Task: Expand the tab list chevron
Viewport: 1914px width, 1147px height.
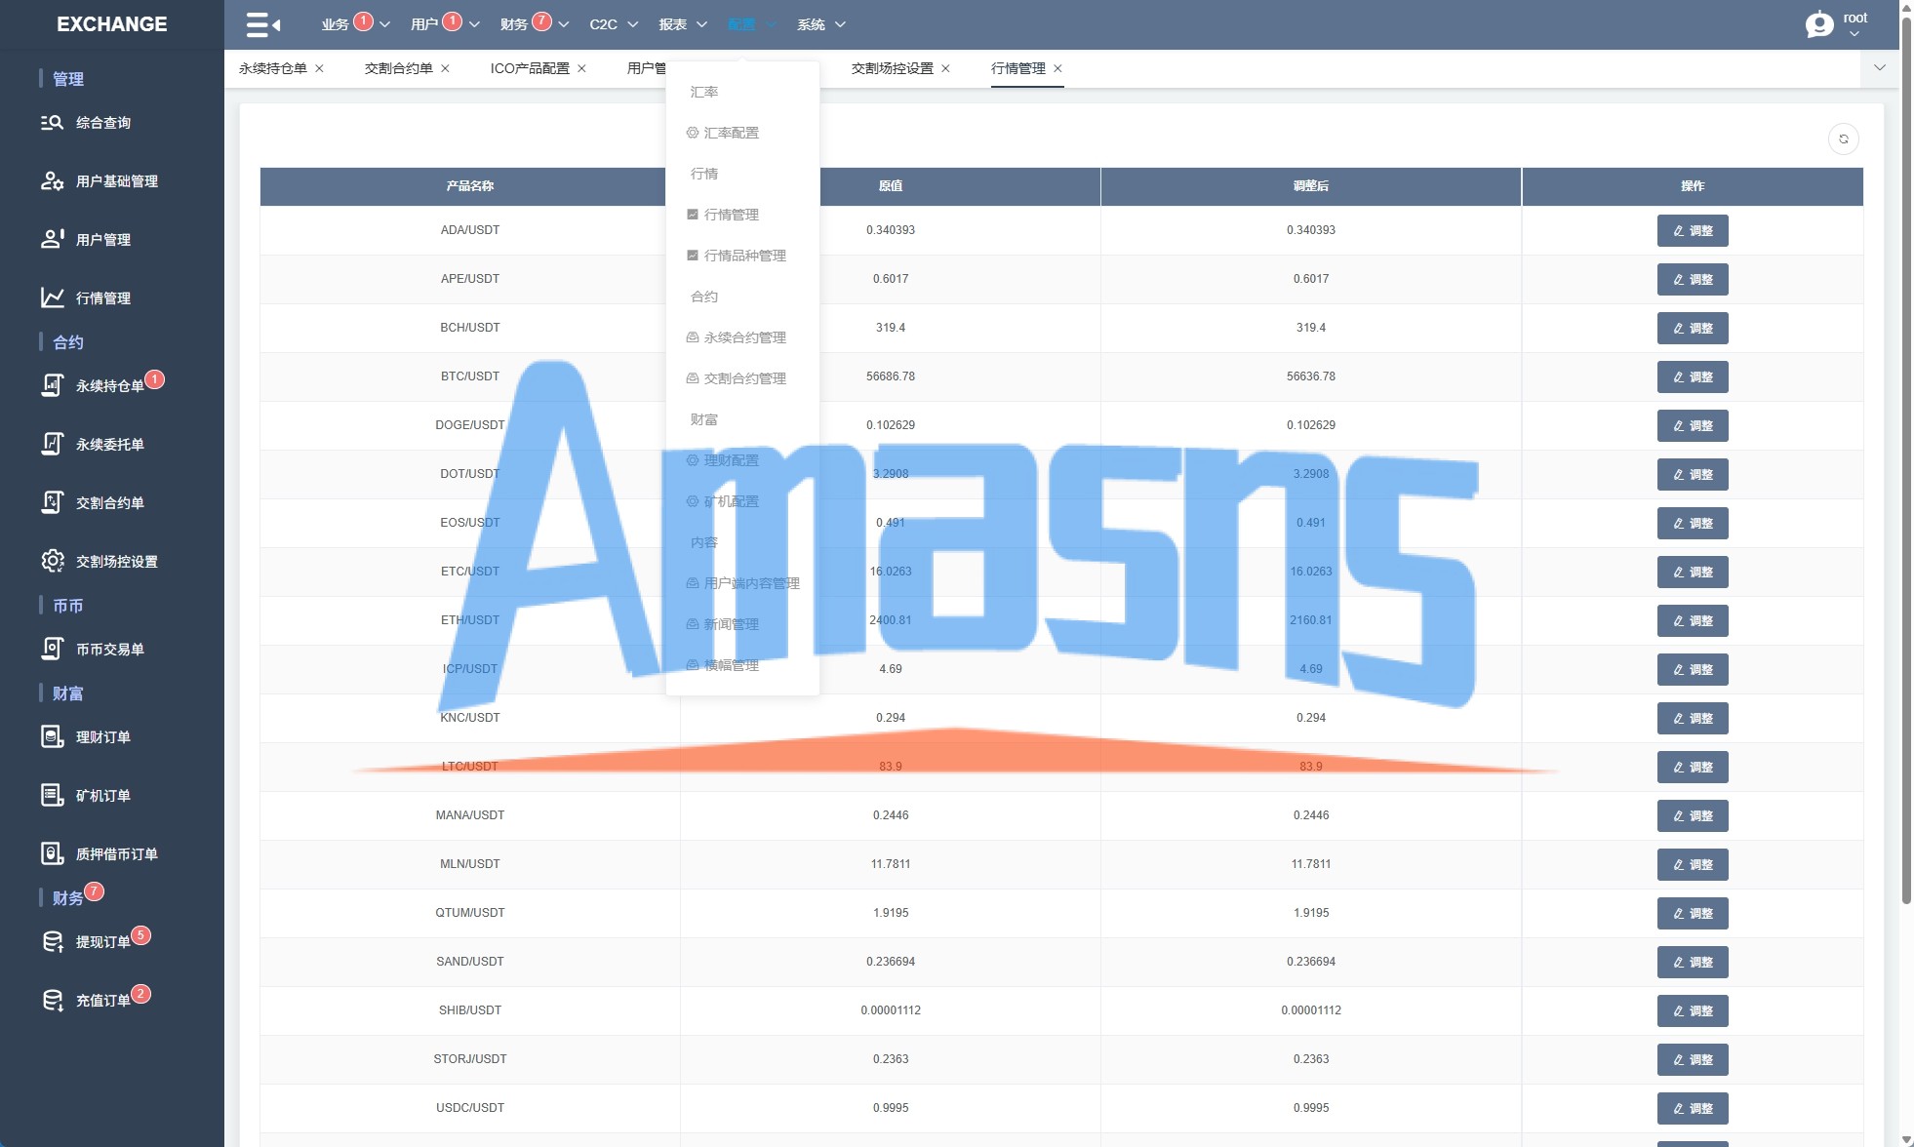Action: point(1880,68)
